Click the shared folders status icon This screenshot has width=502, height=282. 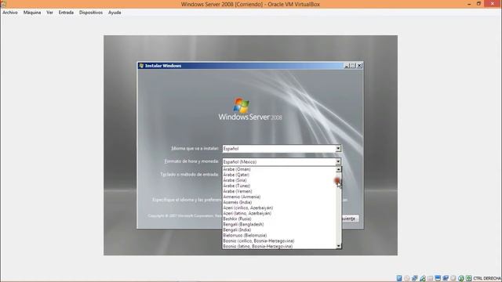click(x=430, y=278)
